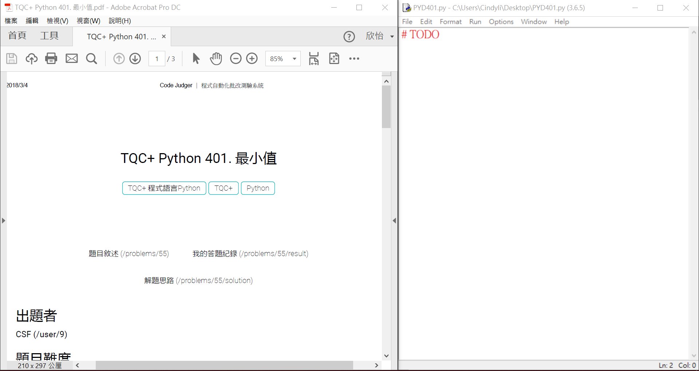Collapse right tools pane arrow
This screenshot has height=371, width=699.
click(x=394, y=220)
